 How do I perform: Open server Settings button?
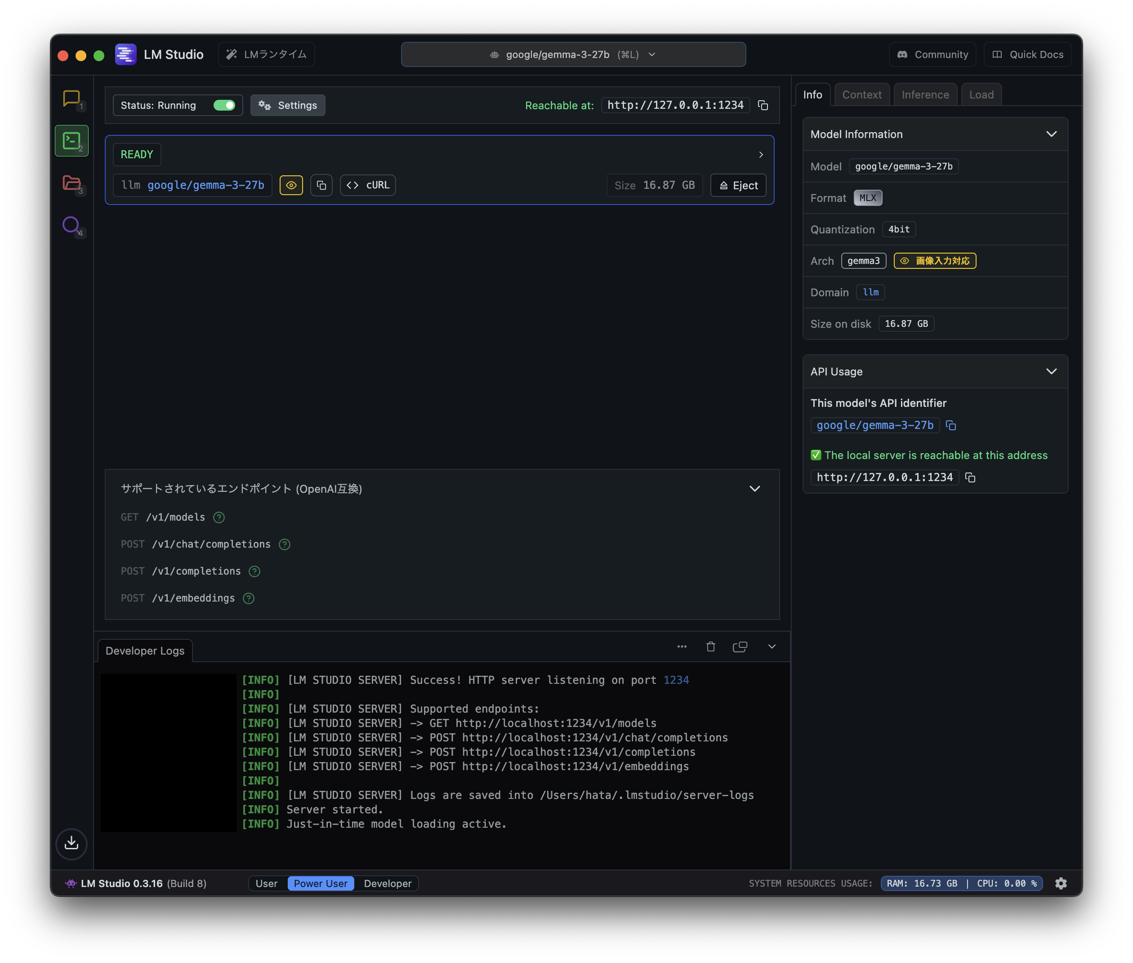tap(288, 105)
